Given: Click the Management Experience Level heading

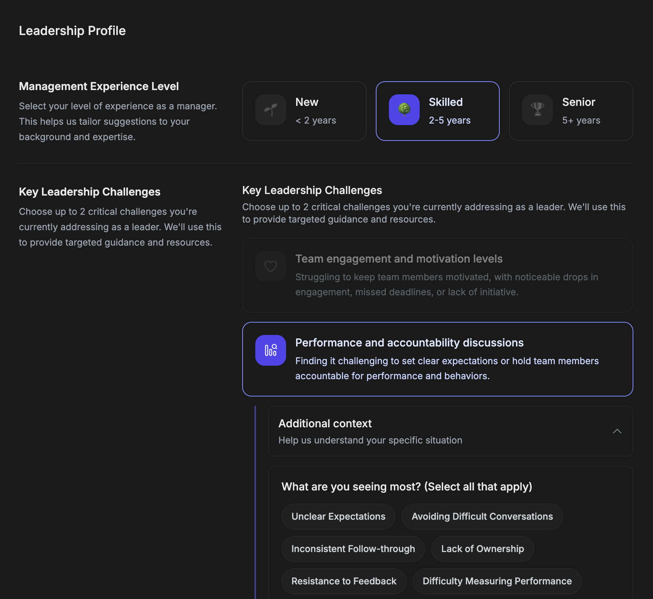Looking at the screenshot, I should pos(99,86).
